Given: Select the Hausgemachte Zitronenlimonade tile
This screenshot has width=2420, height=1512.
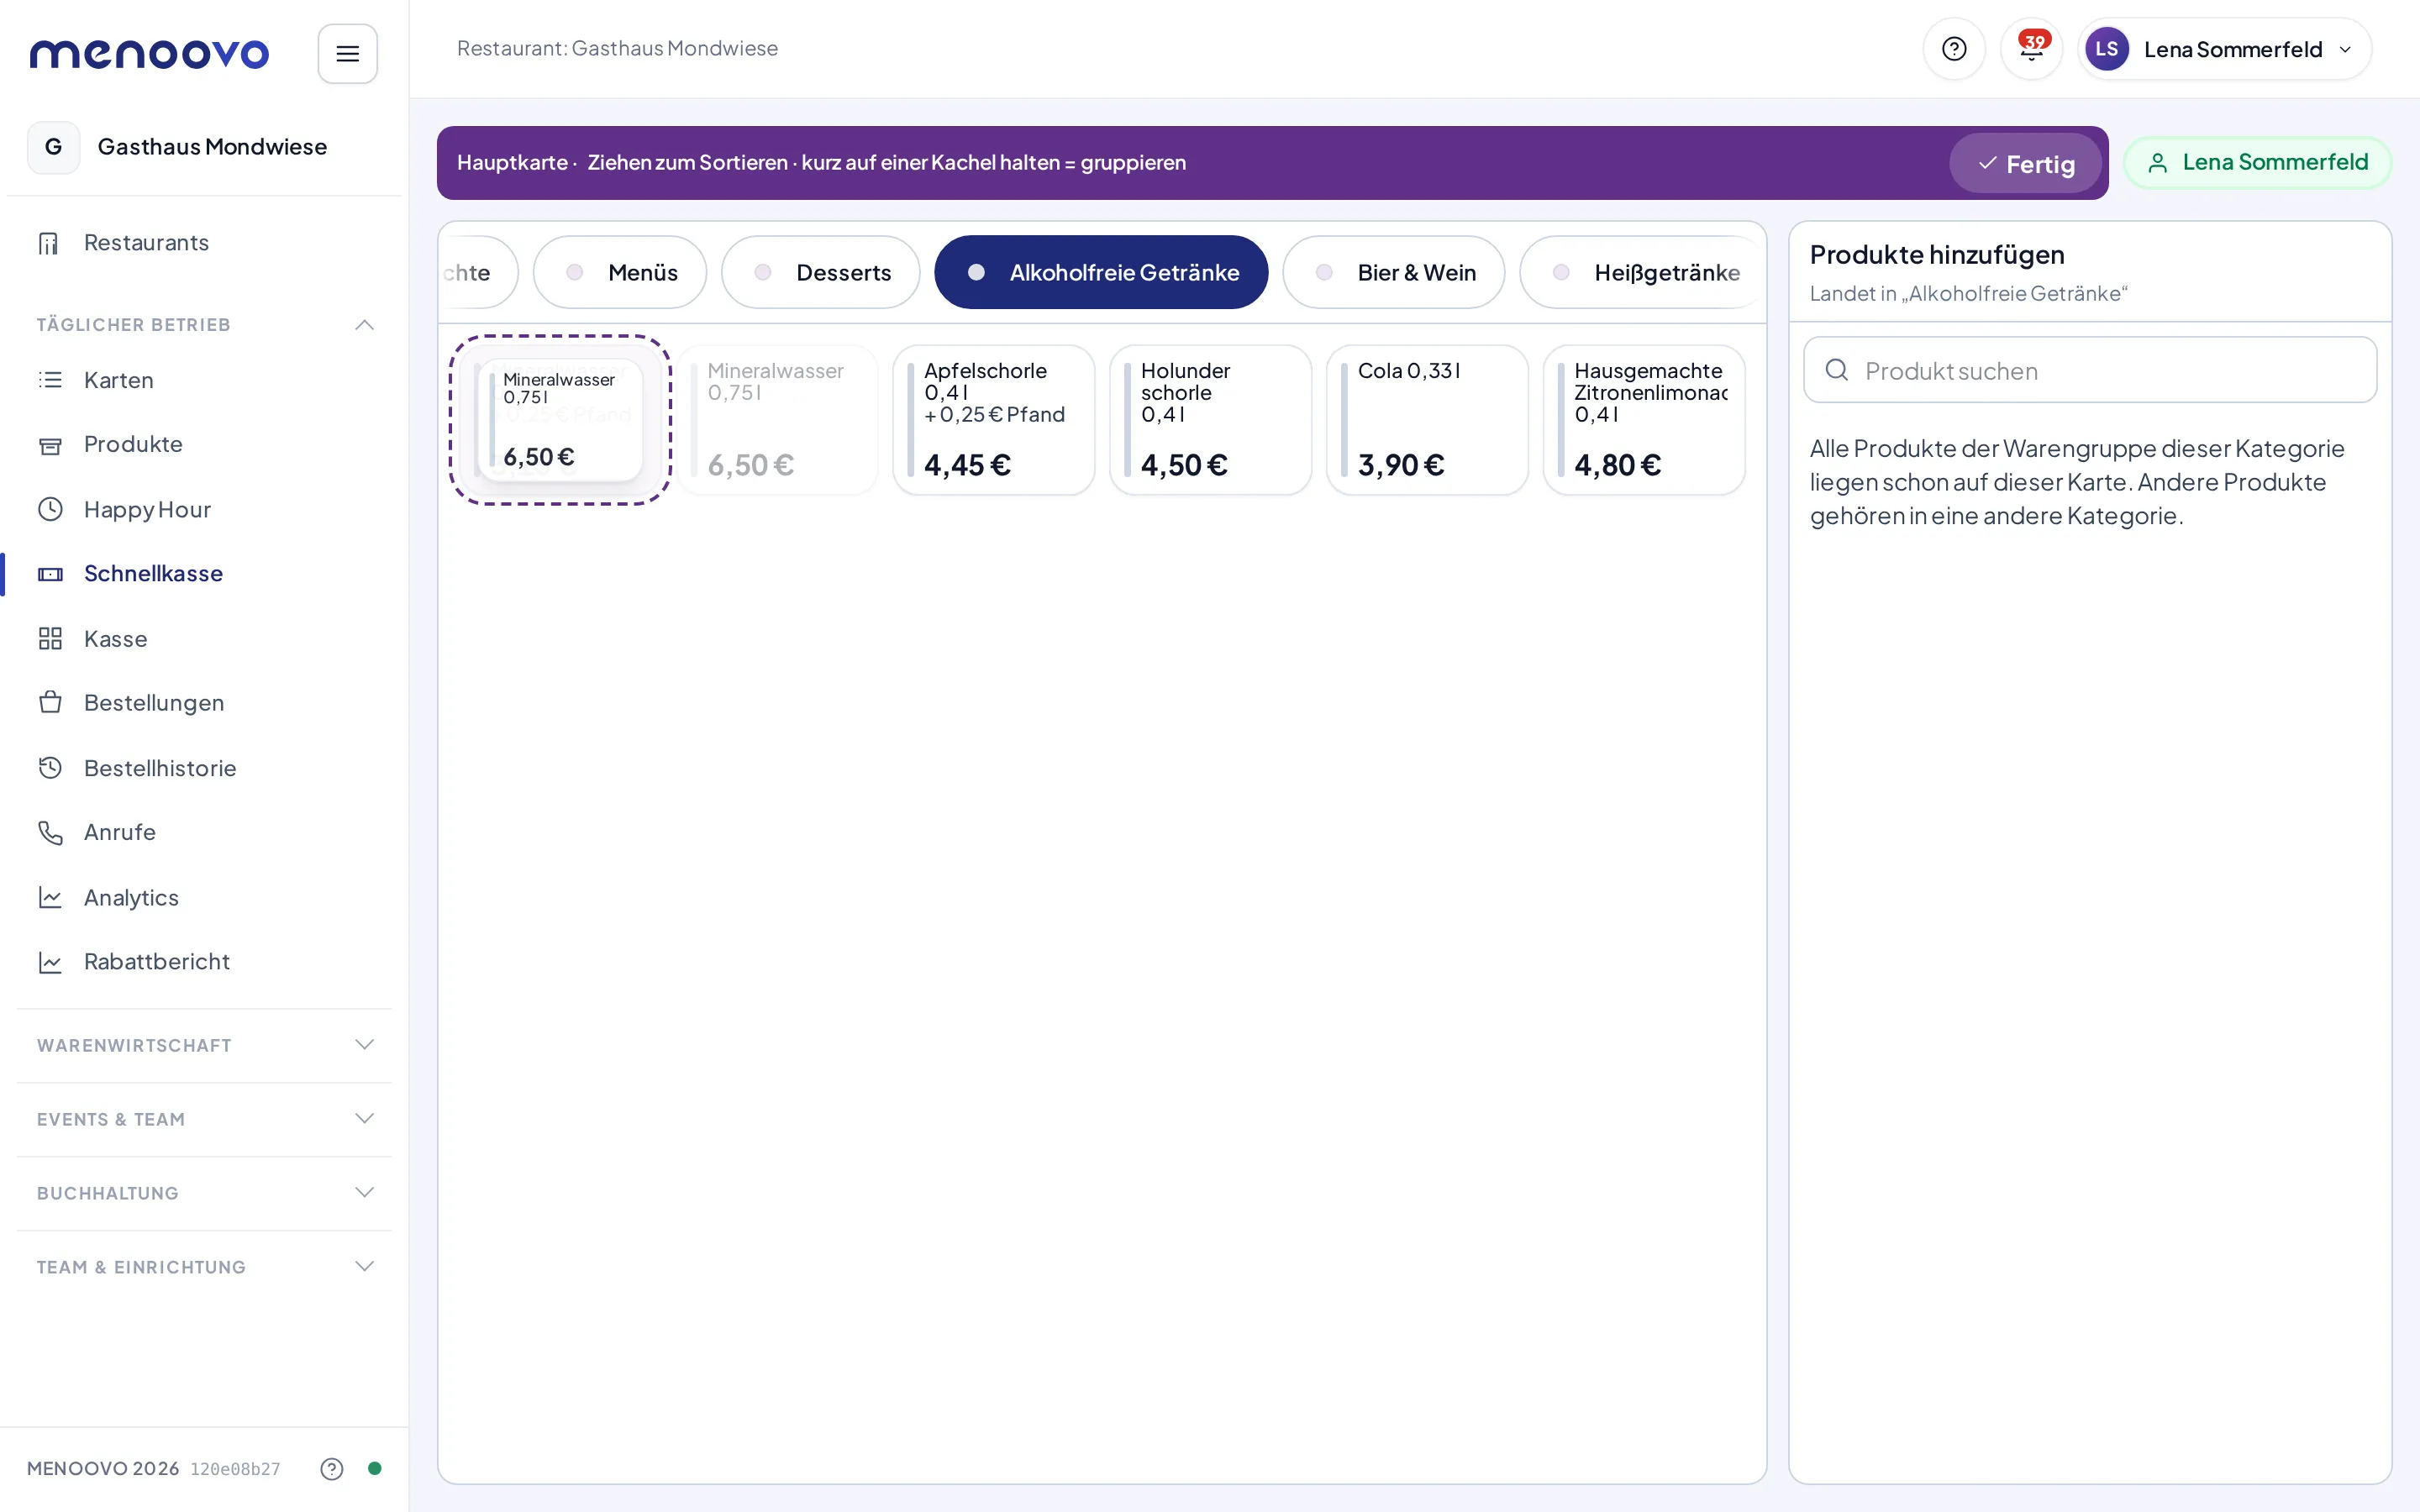Looking at the screenshot, I should [1644, 420].
